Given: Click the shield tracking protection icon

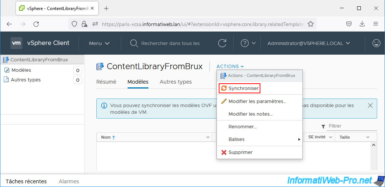Looking at the screenshot, I should (74, 24).
